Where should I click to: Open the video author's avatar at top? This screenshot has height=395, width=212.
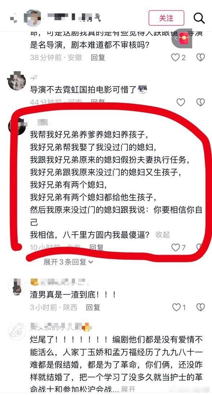tap(32, 18)
